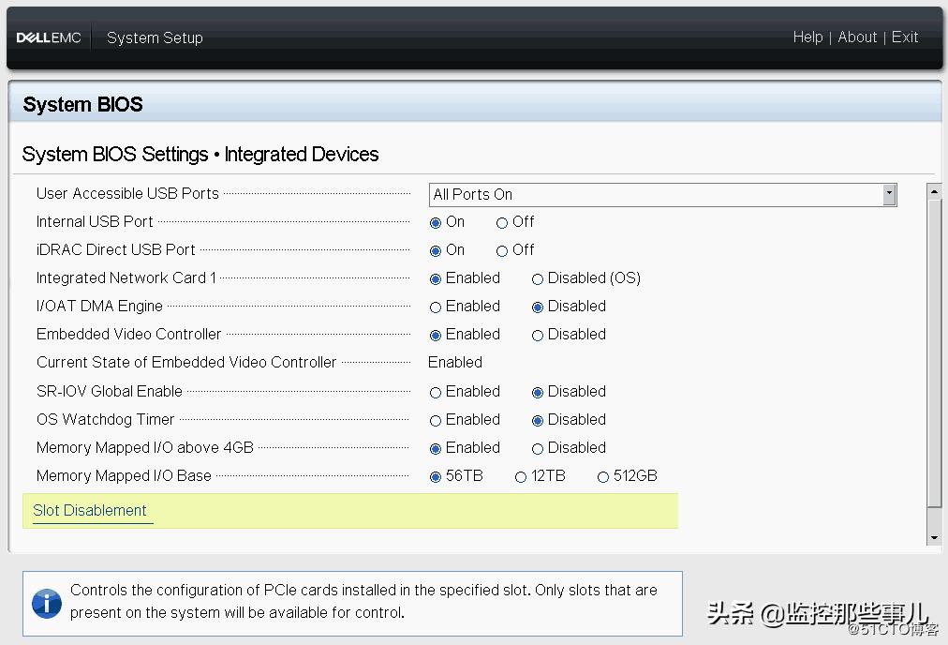The image size is (948, 645).
Task: Choose 12TB for Memory Mapped I/O Base
Action: pos(521,476)
